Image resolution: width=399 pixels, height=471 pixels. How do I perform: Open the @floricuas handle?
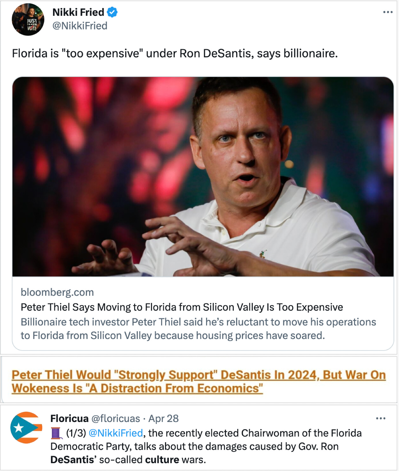[116, 419]
